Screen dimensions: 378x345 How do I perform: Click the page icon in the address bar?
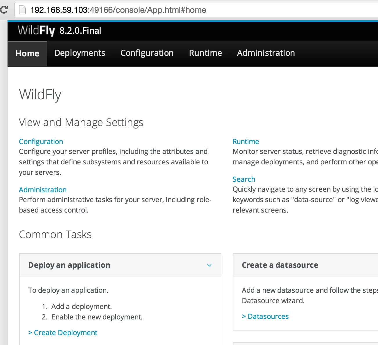(22, 10)
